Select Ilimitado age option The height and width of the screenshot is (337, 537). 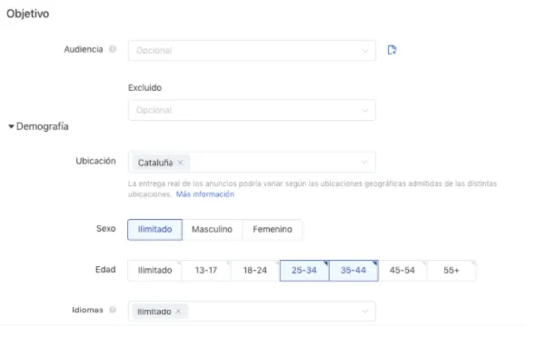coord(154,271)
